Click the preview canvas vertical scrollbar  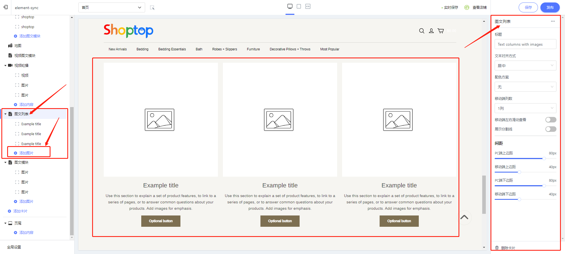pos(484,194)
